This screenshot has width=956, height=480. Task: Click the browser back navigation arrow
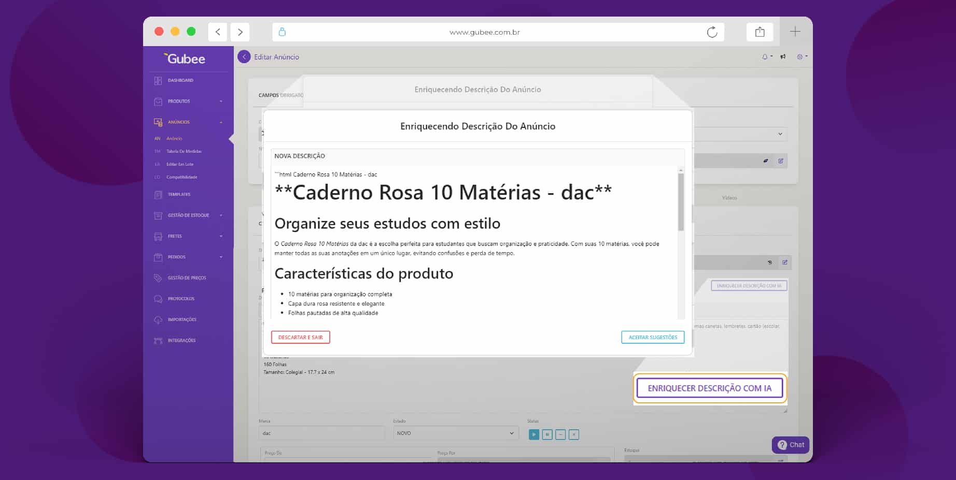tap(218, 32)
